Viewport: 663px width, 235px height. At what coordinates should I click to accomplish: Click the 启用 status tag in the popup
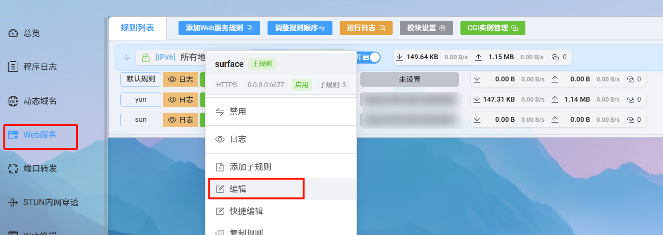302,85
